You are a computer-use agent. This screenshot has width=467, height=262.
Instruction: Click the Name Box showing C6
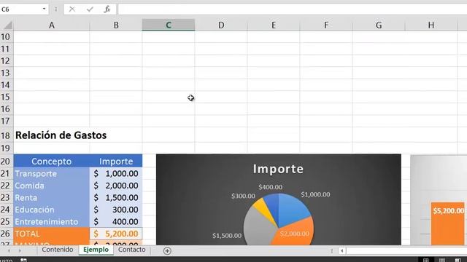coord(21,9)
